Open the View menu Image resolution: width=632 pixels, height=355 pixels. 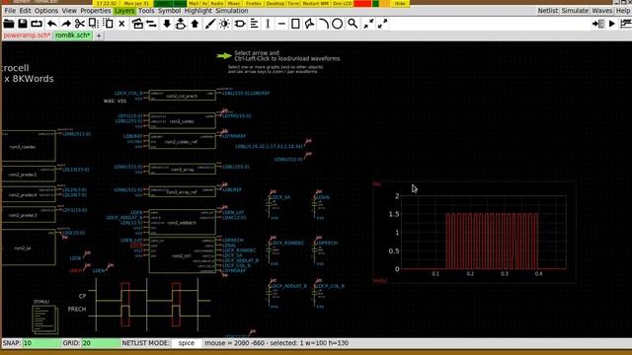69,11
